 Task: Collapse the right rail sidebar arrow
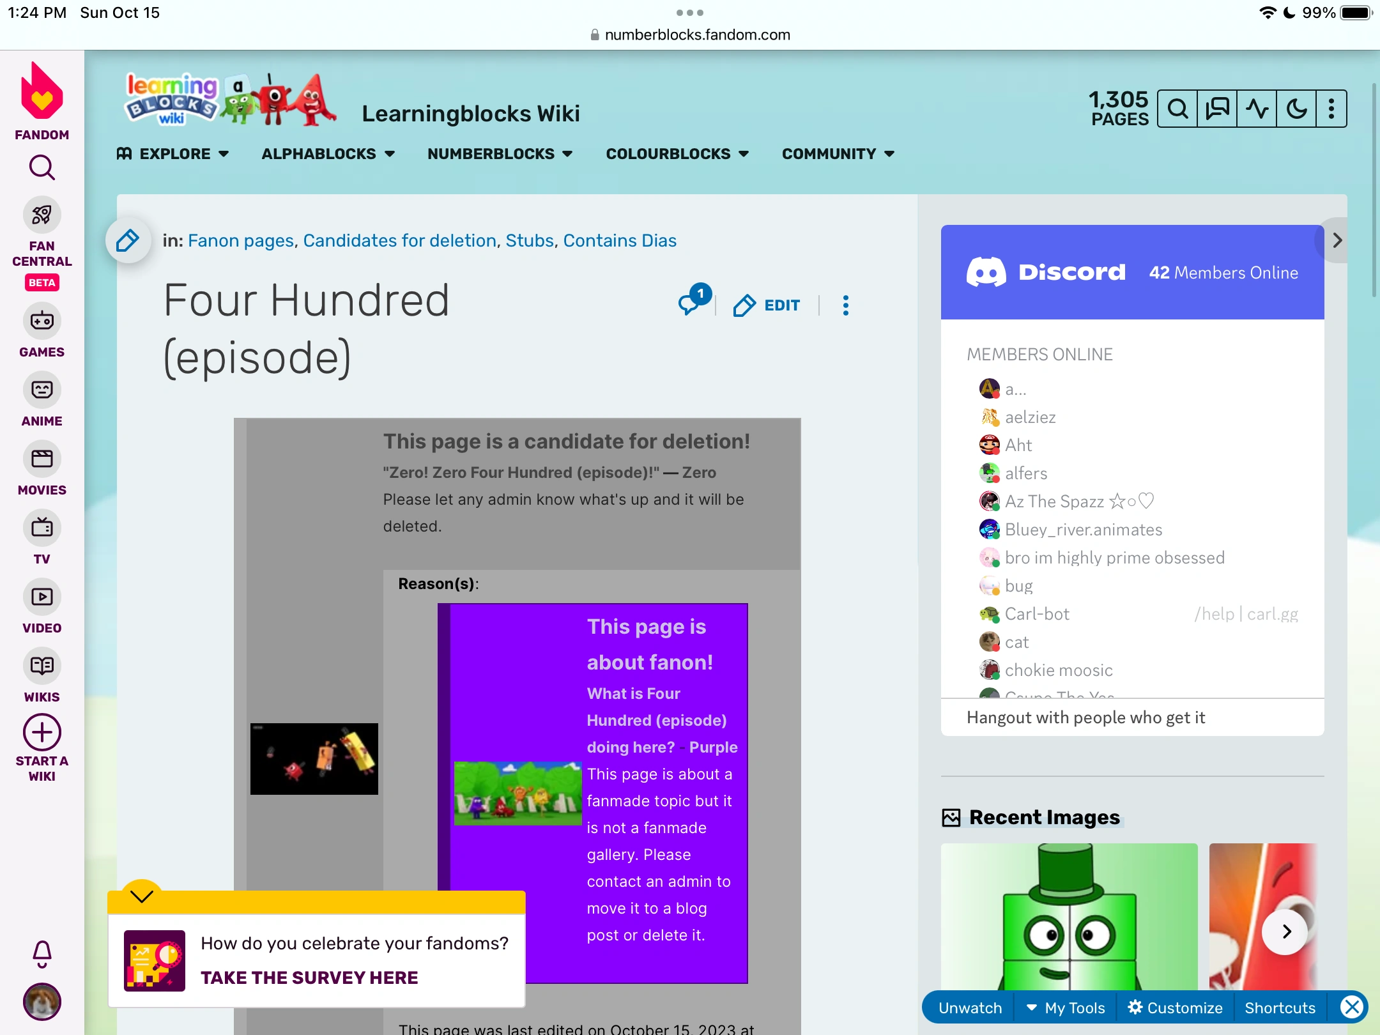tap(1337, 240)
